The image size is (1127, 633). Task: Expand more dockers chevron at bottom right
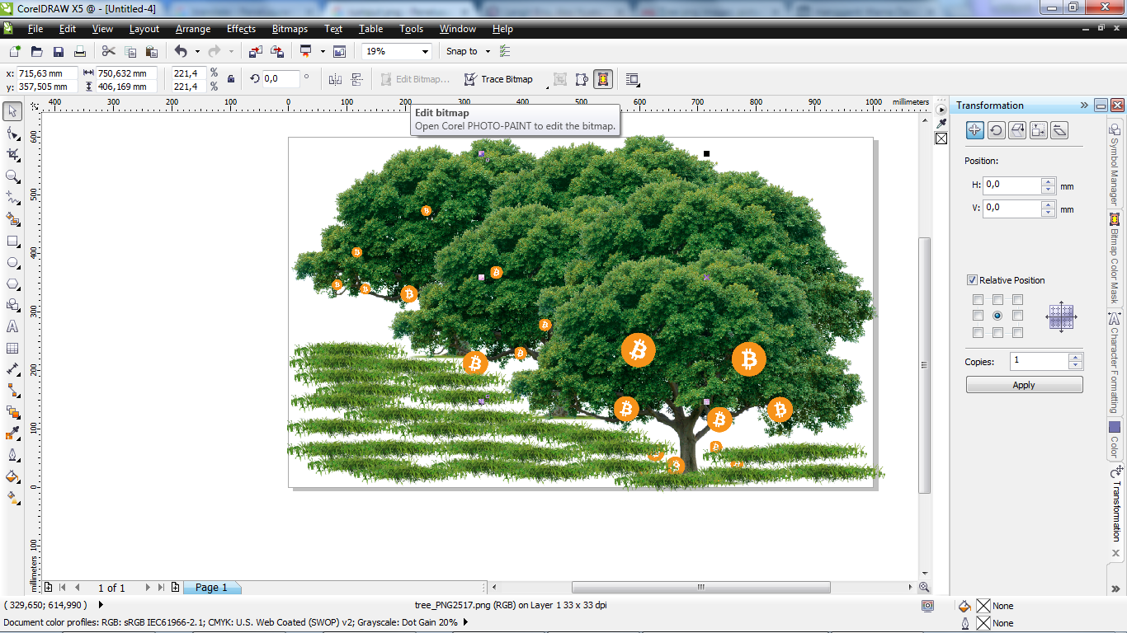[x=1116, y=589]
